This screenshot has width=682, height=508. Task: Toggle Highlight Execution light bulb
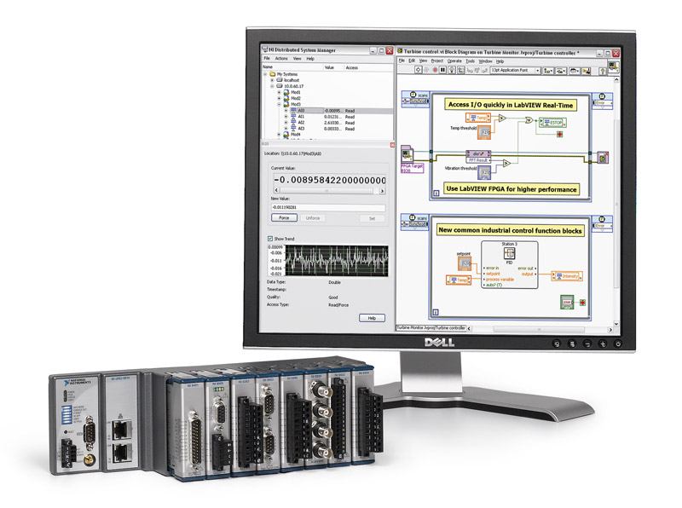click(452, 70)
